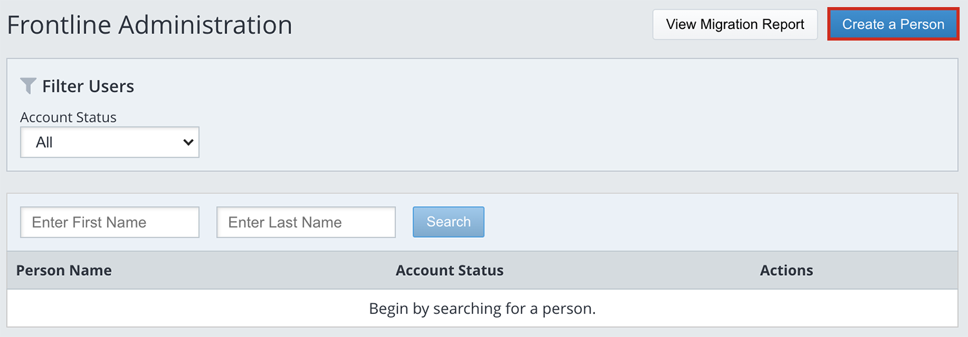Image resolution: width=968 pixels, height=337 pixels.
Task: Click the chevron arrow beside All
Action: [x=188, y=142]
